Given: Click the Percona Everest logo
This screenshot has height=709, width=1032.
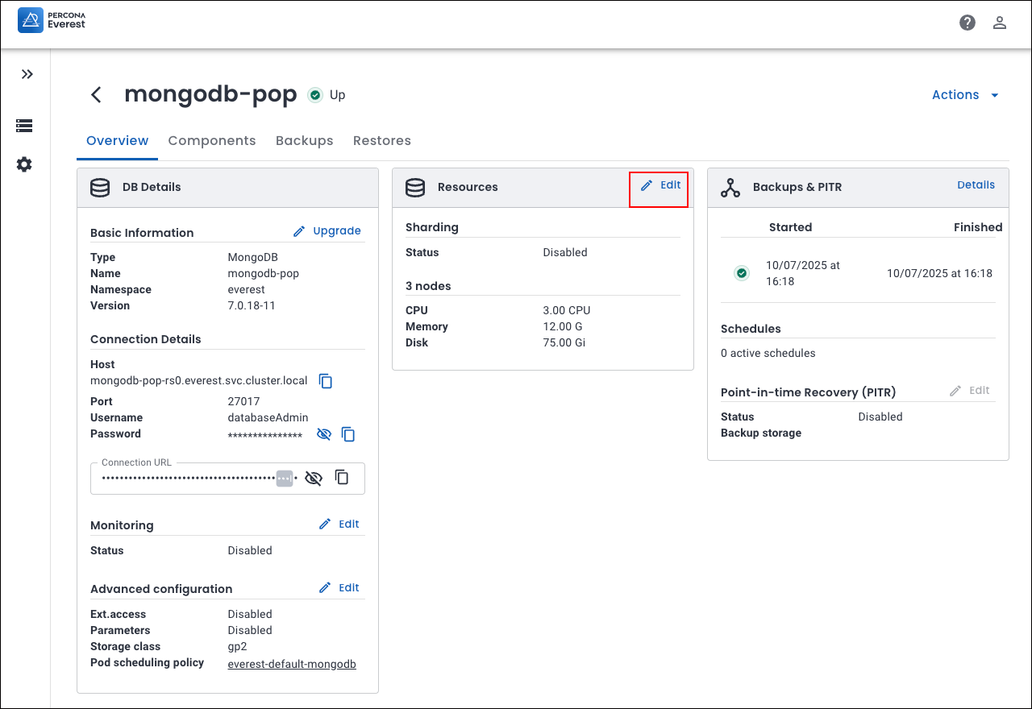Looking at the screenshot, I should point(52,20).
